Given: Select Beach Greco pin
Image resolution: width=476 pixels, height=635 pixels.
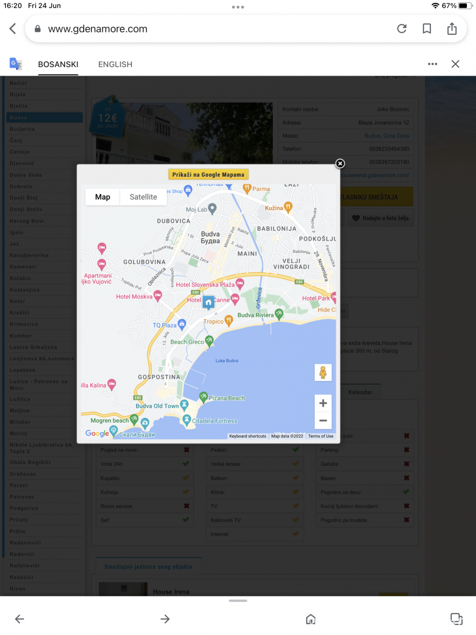Looking at the screenshot, I should coord(209,341).
